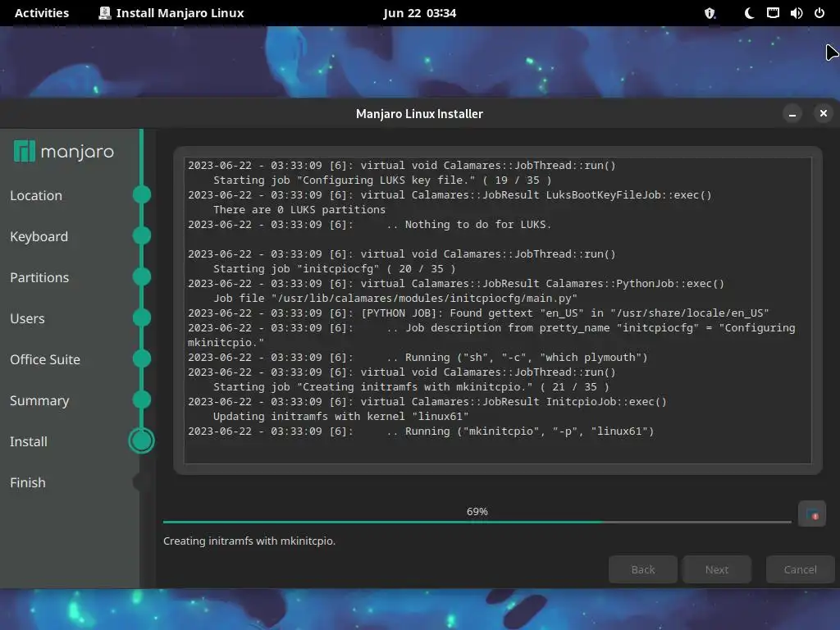
Task: Click the power menu icon
Action: (819, 13)
